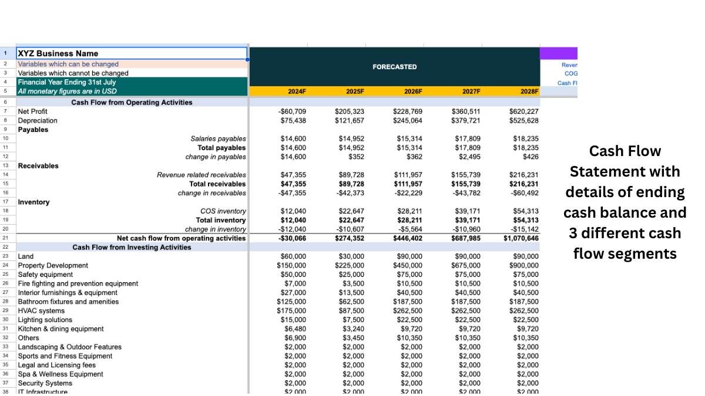705x396 pixels.
Task: Select the Total payables label
Action: click(x=221, y=148)
